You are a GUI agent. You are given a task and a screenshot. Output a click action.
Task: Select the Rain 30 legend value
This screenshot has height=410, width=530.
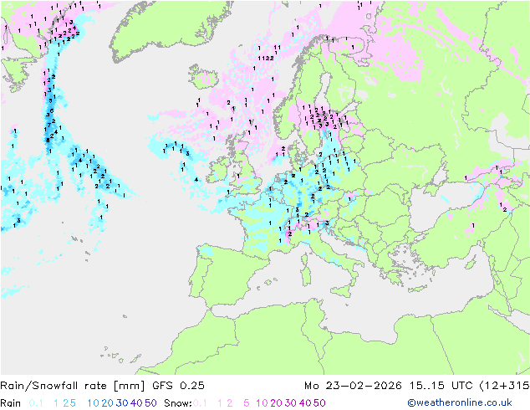[122, 403]
